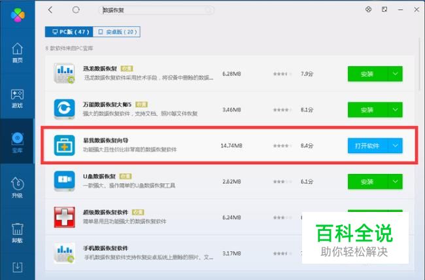Go back with the left arrow

tap(50, 10)
